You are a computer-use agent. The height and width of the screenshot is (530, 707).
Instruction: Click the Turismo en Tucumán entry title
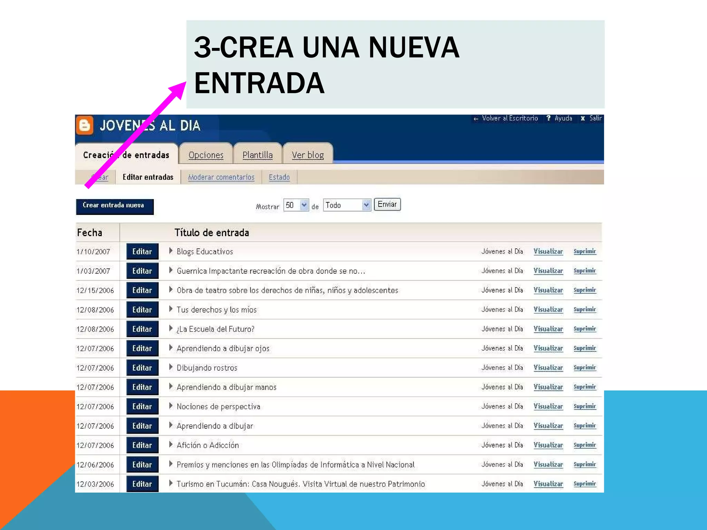tap(301, 484)
